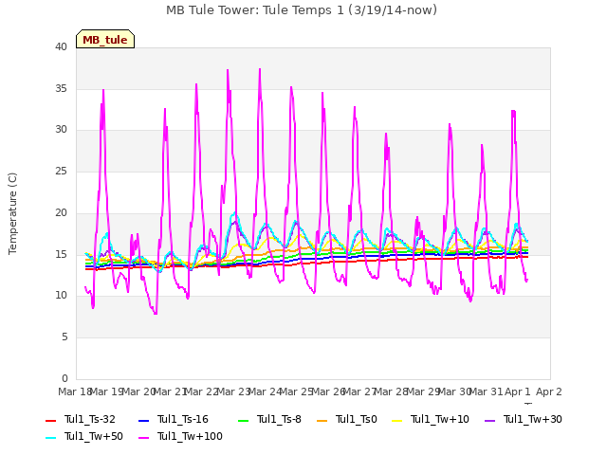Click the orange Tul1_Ts0 legend swatch
Viewport: 607px width, 455px height.
322,421
